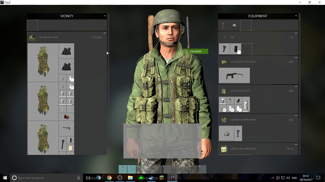Viewport: 325px width, 182px height.
Task: Pick the submachine gun in the vest
Action: [x=234, y=75]
